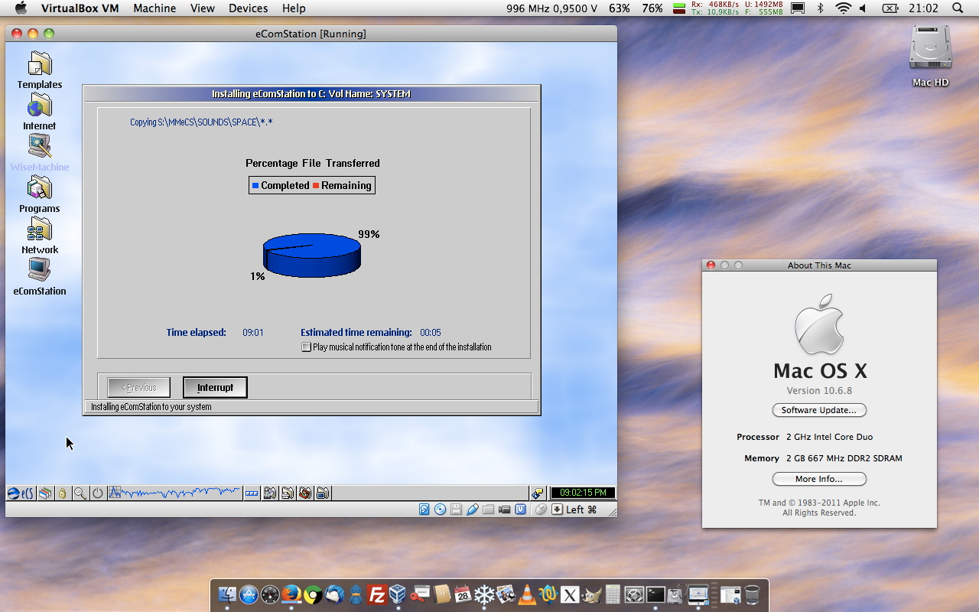
Task: Click the shutdown power icon in eCS taskbar
Action: pos(98,493)
